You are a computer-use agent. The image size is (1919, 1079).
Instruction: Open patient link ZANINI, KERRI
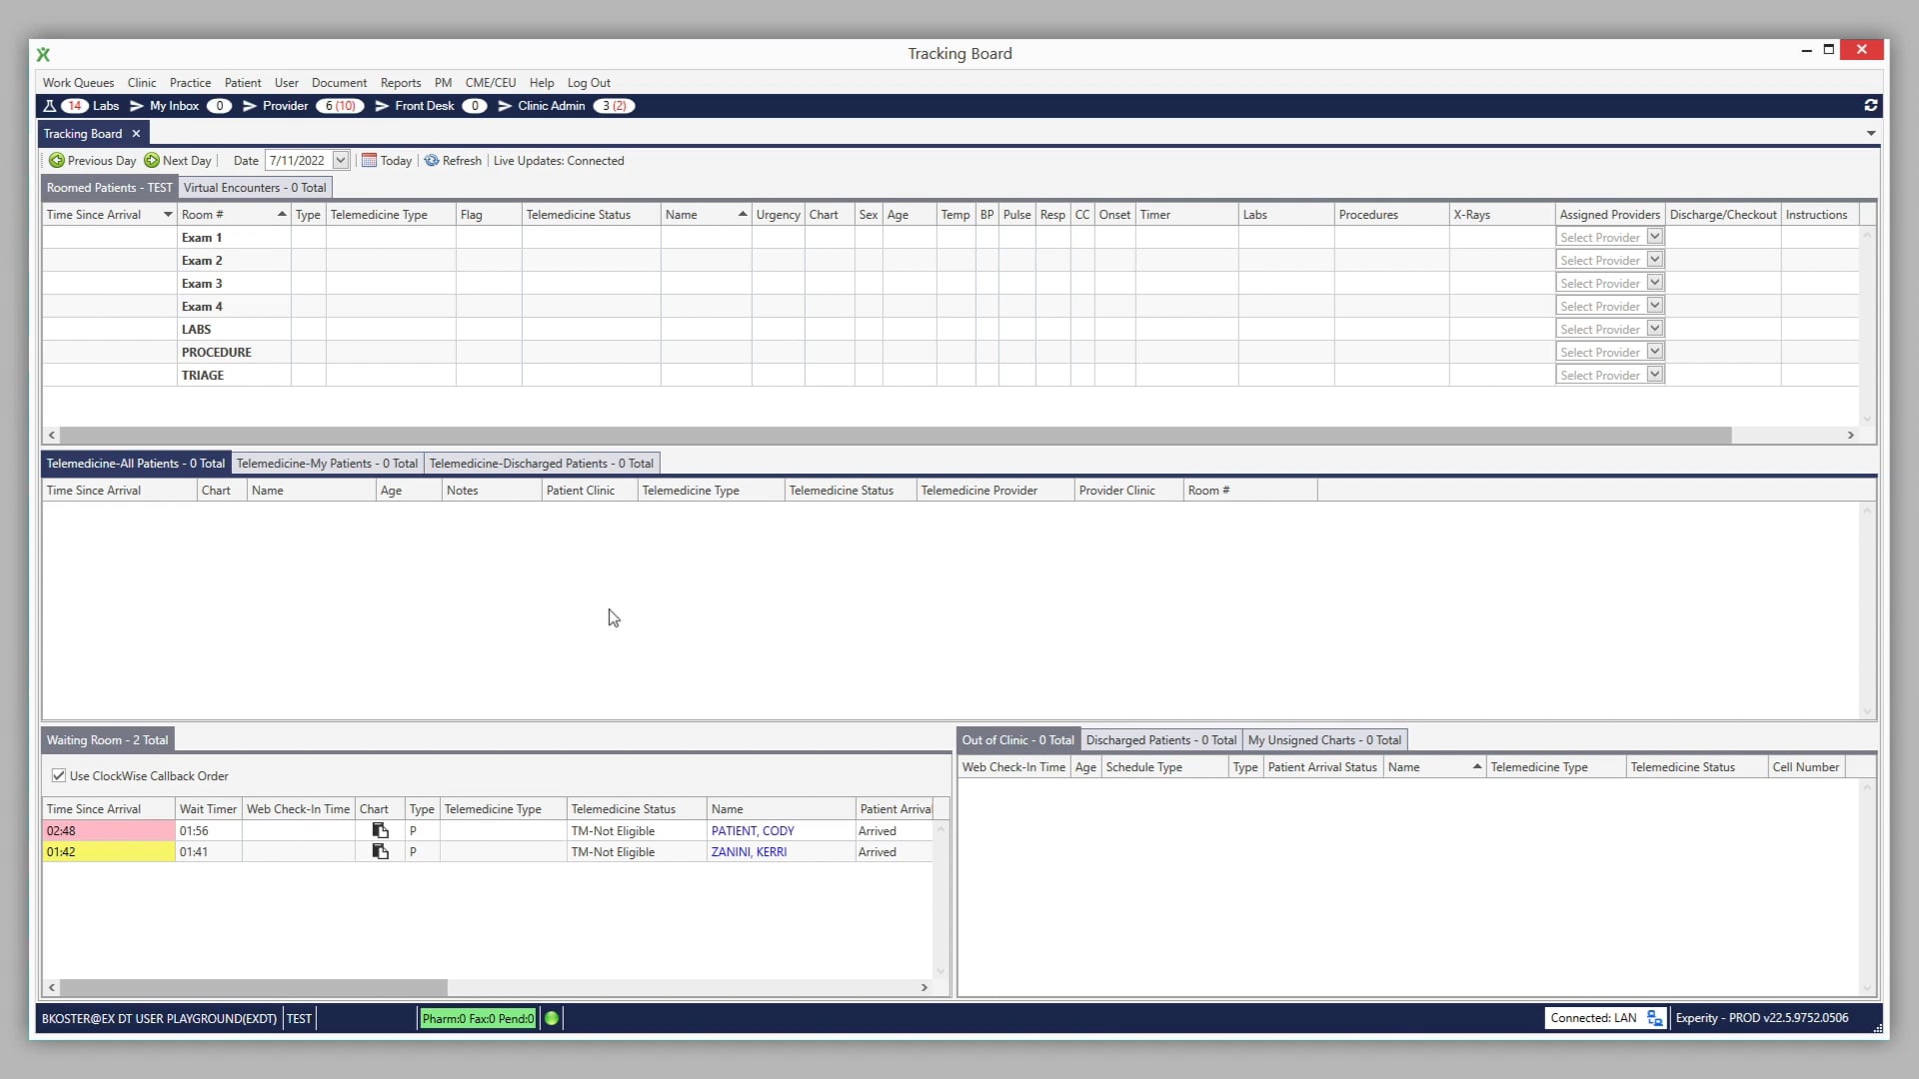coord(748,851)
